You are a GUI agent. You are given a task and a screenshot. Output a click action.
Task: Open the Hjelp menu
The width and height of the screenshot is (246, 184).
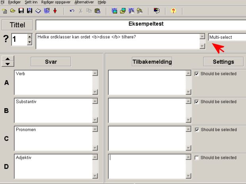102,2
